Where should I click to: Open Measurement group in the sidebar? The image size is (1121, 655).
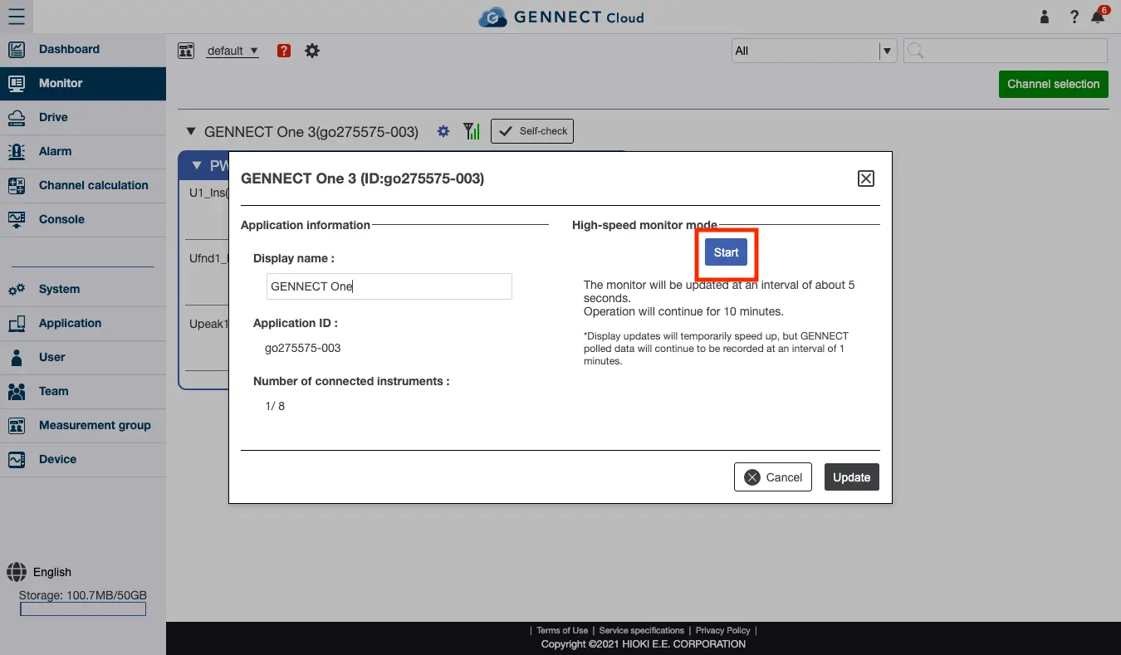point(83,426)
